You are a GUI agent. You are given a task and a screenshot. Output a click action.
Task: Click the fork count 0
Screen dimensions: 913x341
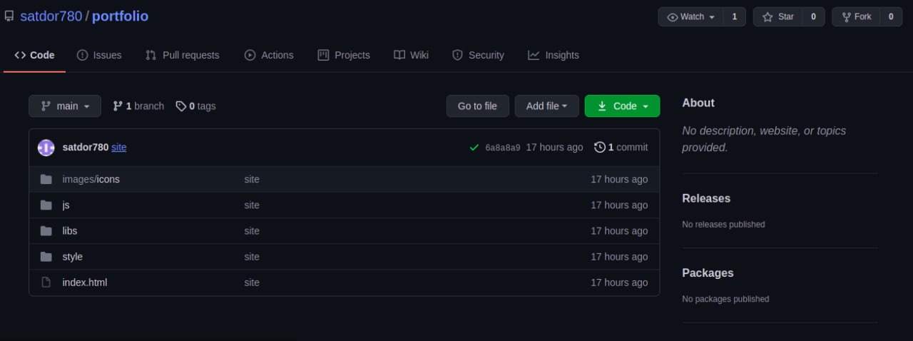(891, 16)
